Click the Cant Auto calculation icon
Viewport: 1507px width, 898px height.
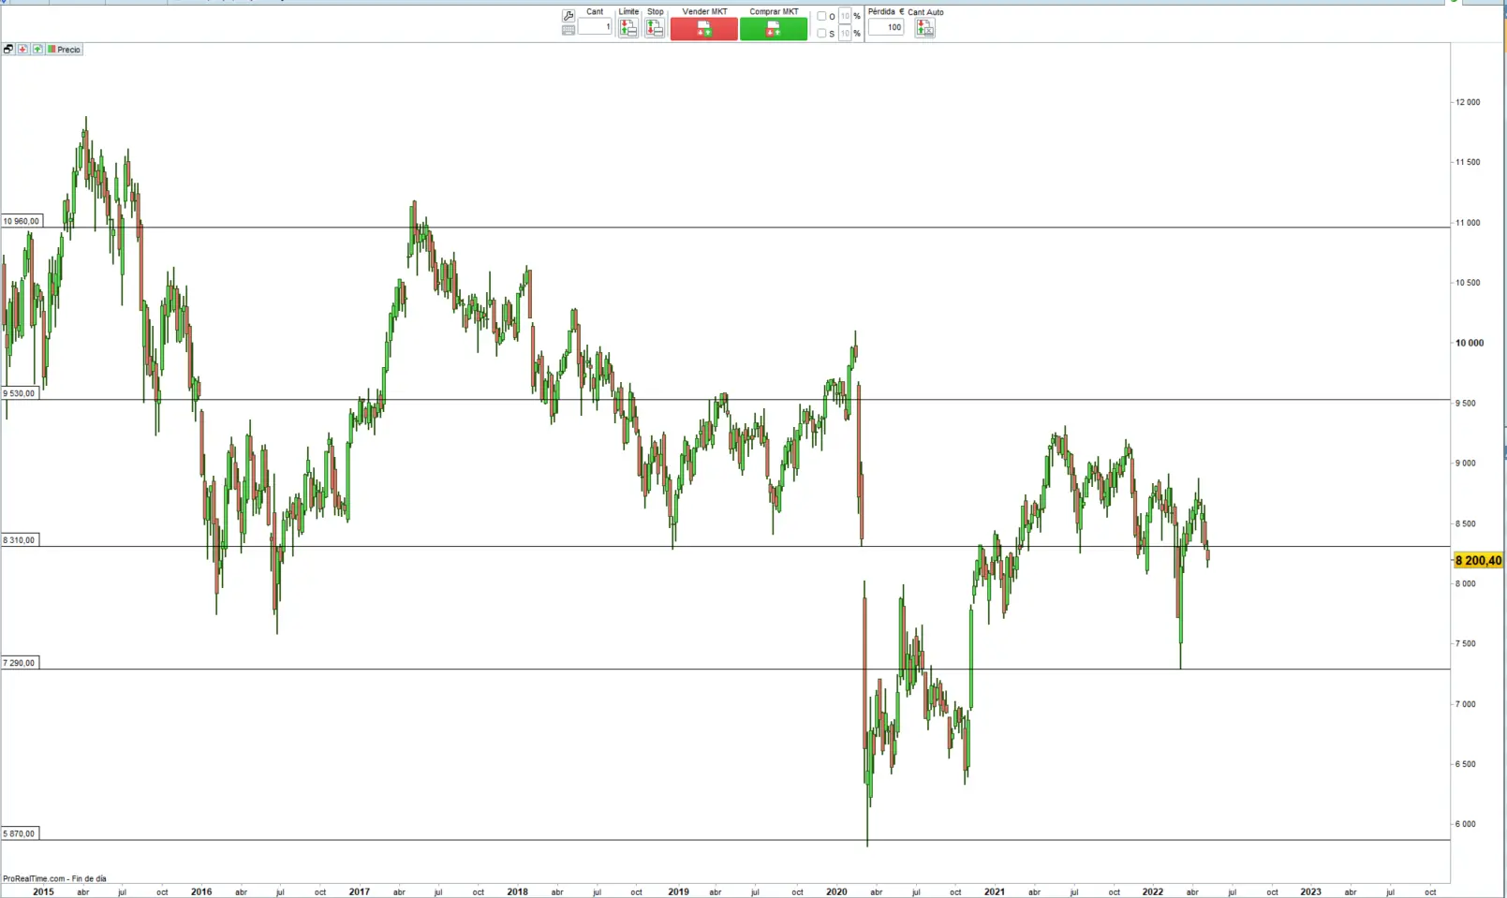tap(924, 29)
